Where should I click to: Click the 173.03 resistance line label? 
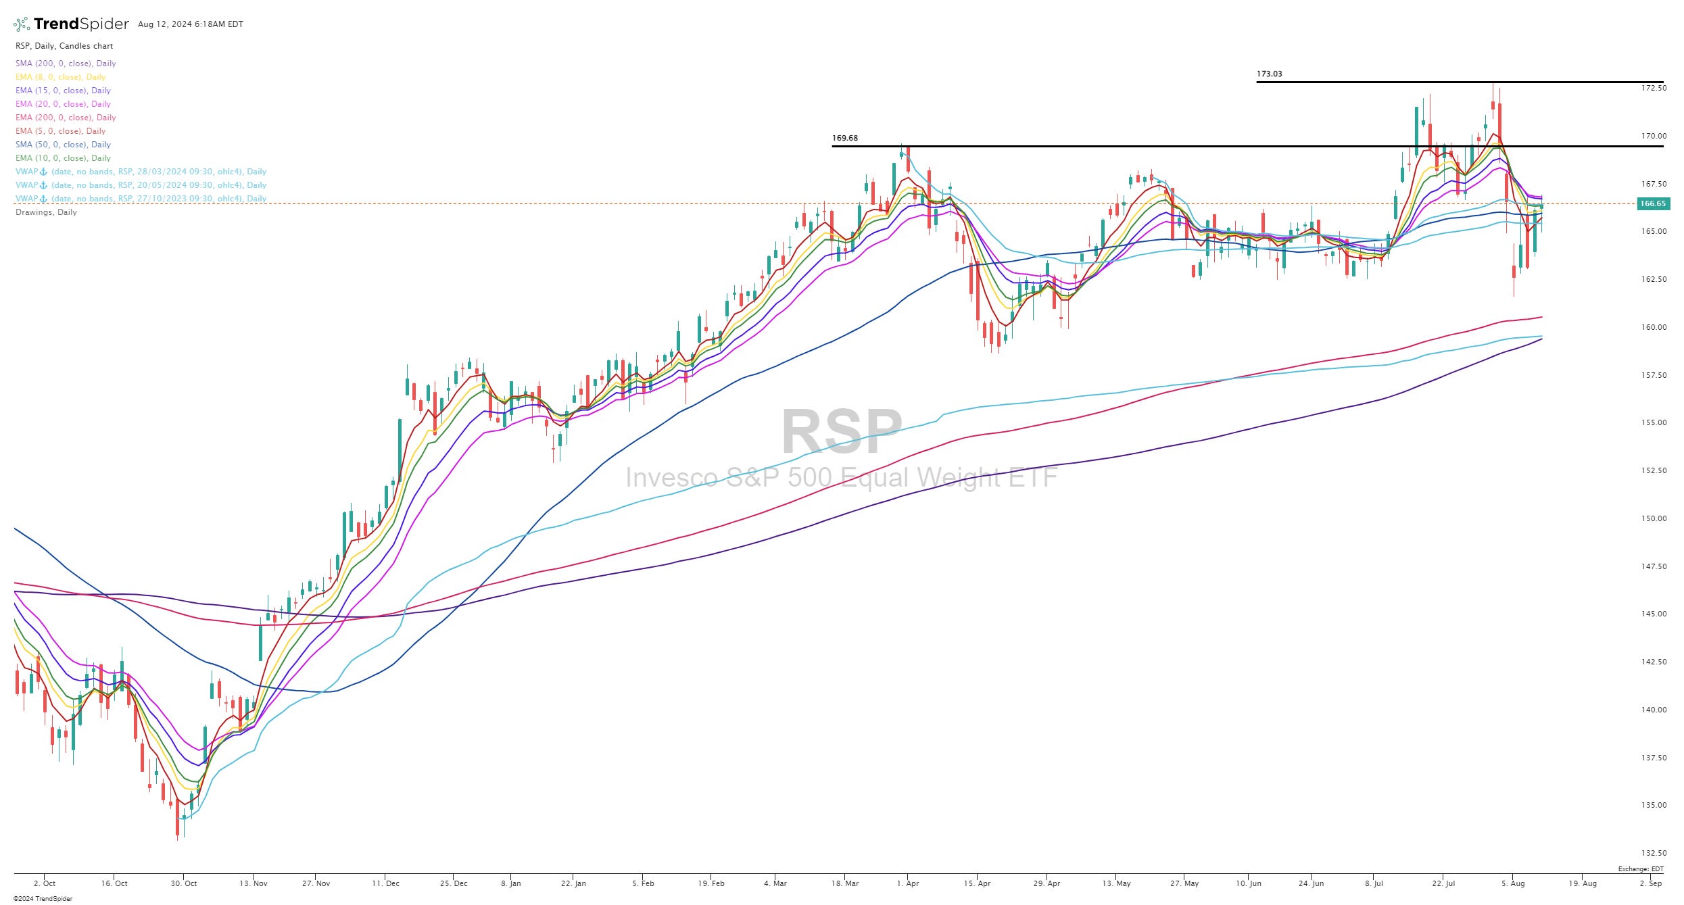click(x=1269, y=74)
